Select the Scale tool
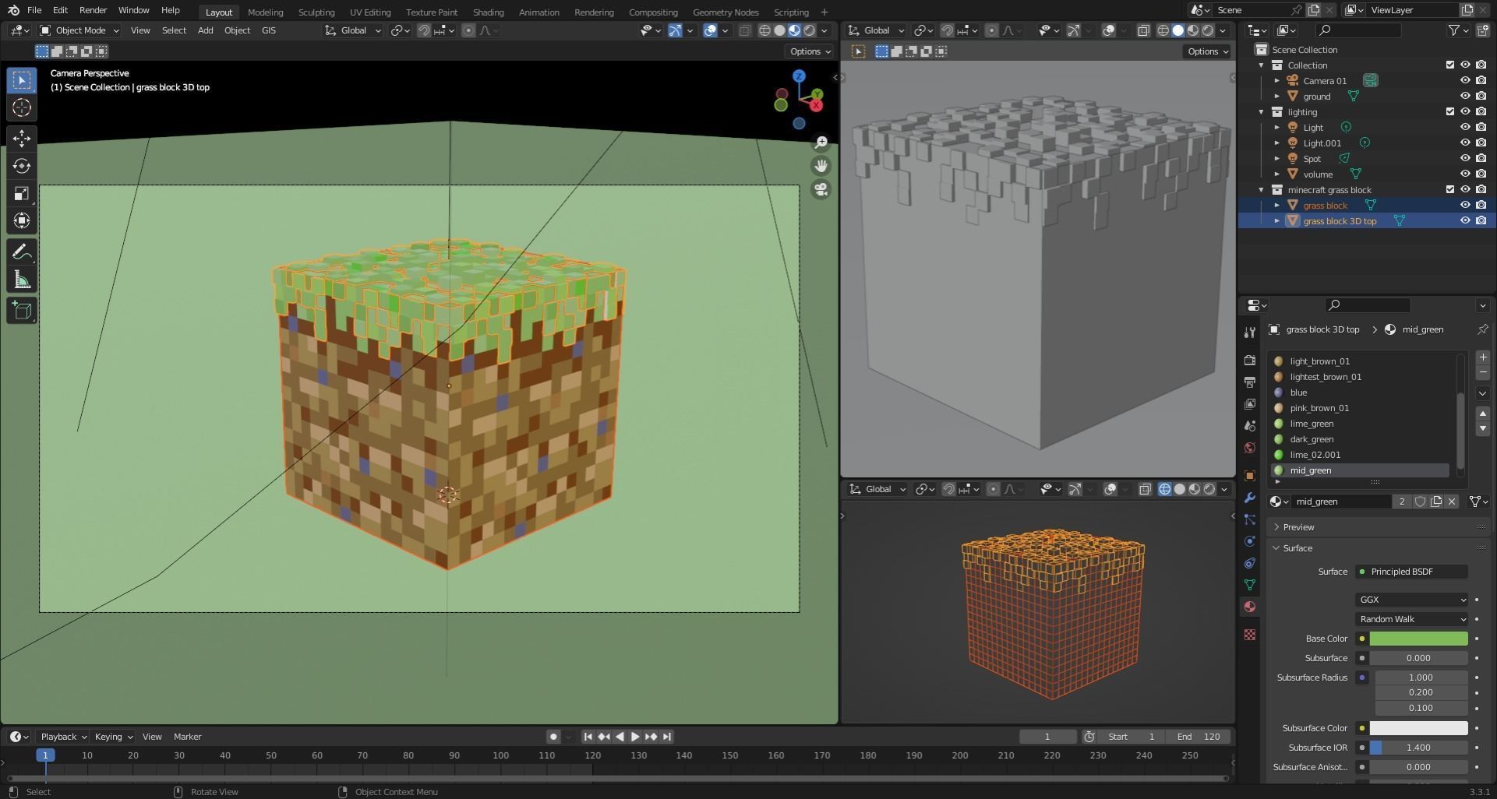This screenshot has height=799, width=1497. (x=22, y=193)
